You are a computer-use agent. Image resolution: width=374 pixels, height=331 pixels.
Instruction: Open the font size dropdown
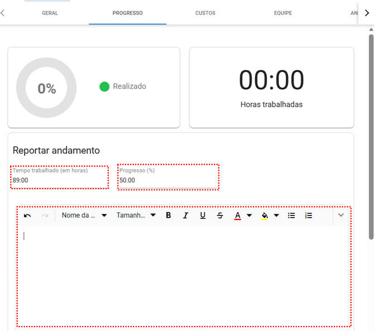(x=136, y=215)
